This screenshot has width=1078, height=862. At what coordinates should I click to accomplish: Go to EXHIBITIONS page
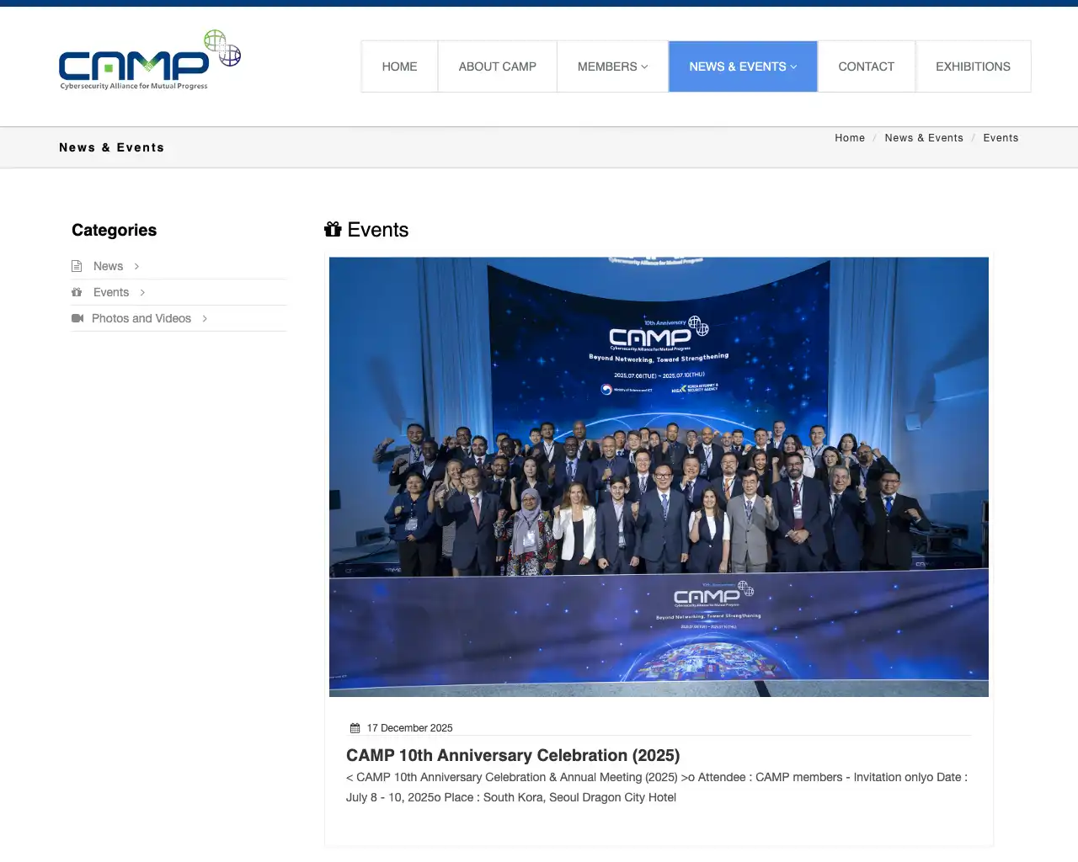pos(973,67)
